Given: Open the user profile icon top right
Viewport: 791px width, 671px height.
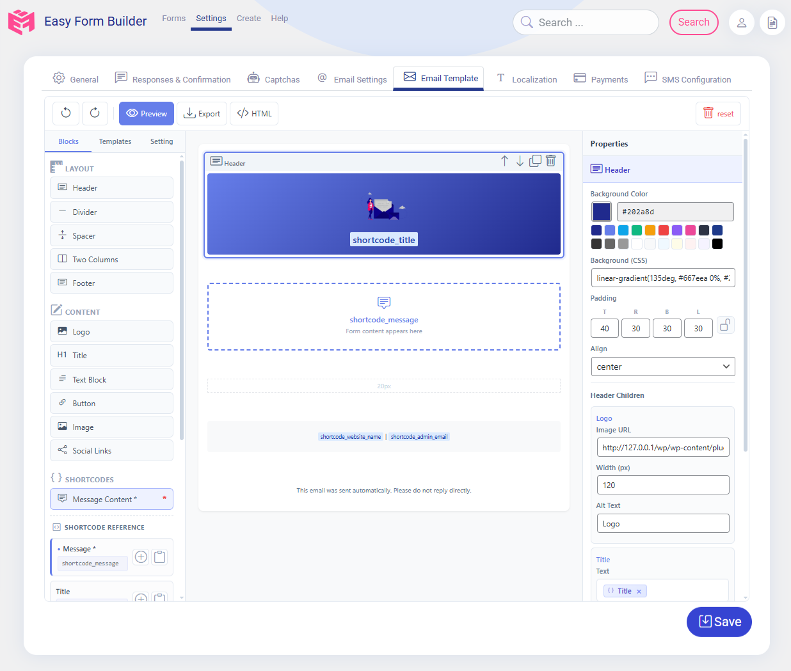Looking at the screenshot, I should tap(741, 22).
